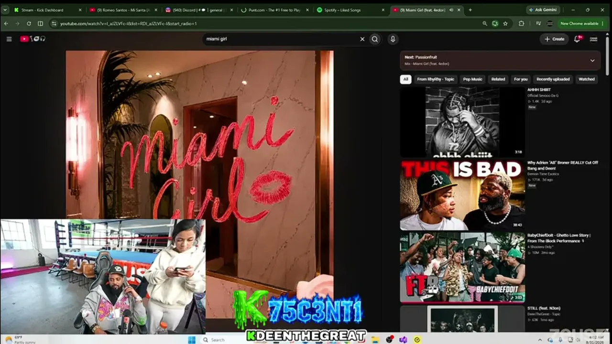The image size is (612, 344).
Task: Toggle the Chrome side panel icon
Action: click(x=40, y=23)
